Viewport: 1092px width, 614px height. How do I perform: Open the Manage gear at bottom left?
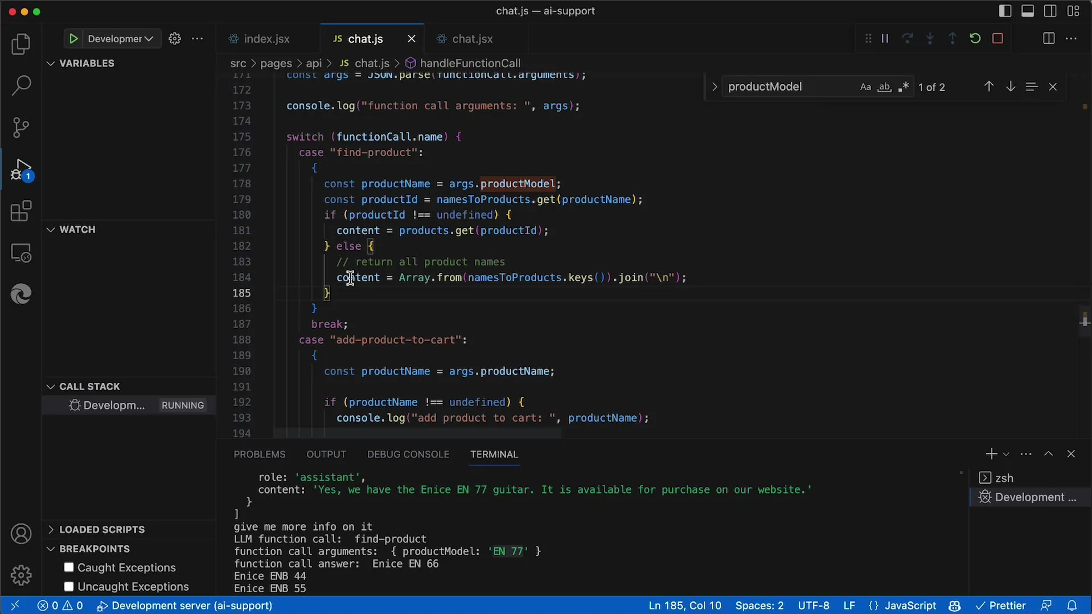[x=21, y=575]
